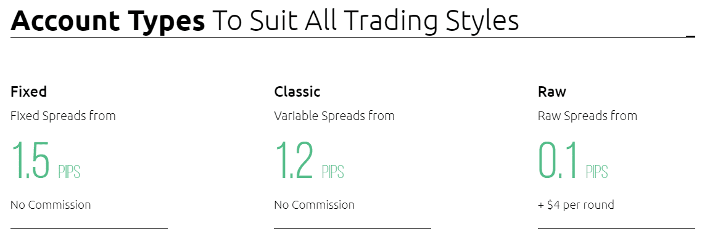Click the divider line below Classic account
Image resolution: width=702 pixels, height=242 pixels.
coord(352,228)
